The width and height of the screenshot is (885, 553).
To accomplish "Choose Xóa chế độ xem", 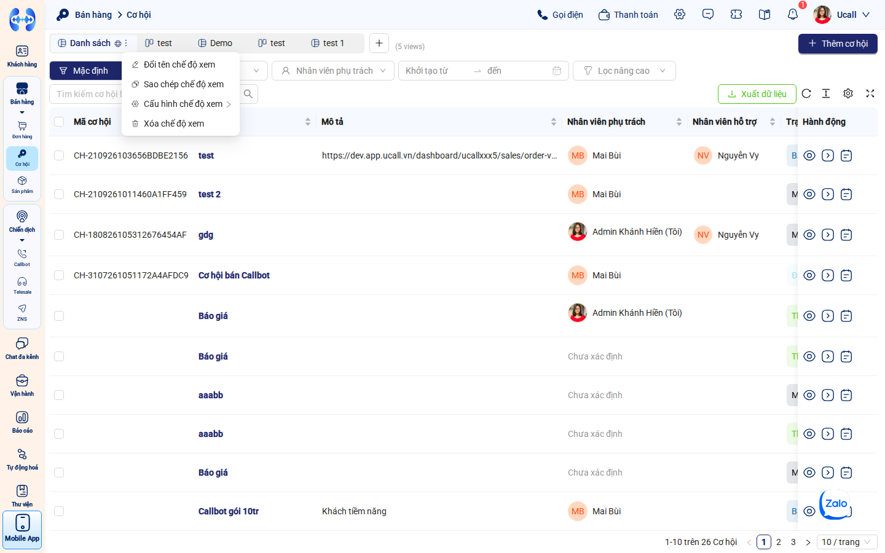I will pos(181,124).
